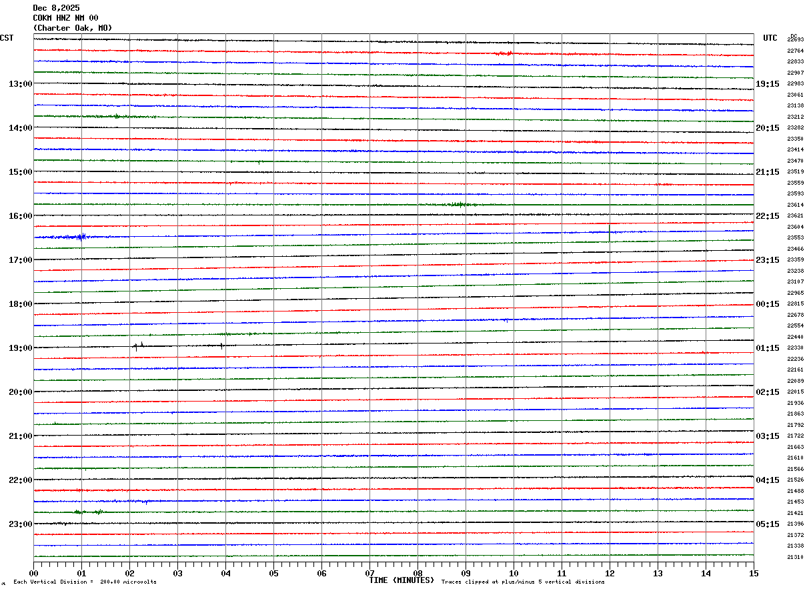This screenshot has width=807, height=591.
Task: Click the '22:00' CST time label
Action: (20, 480)
